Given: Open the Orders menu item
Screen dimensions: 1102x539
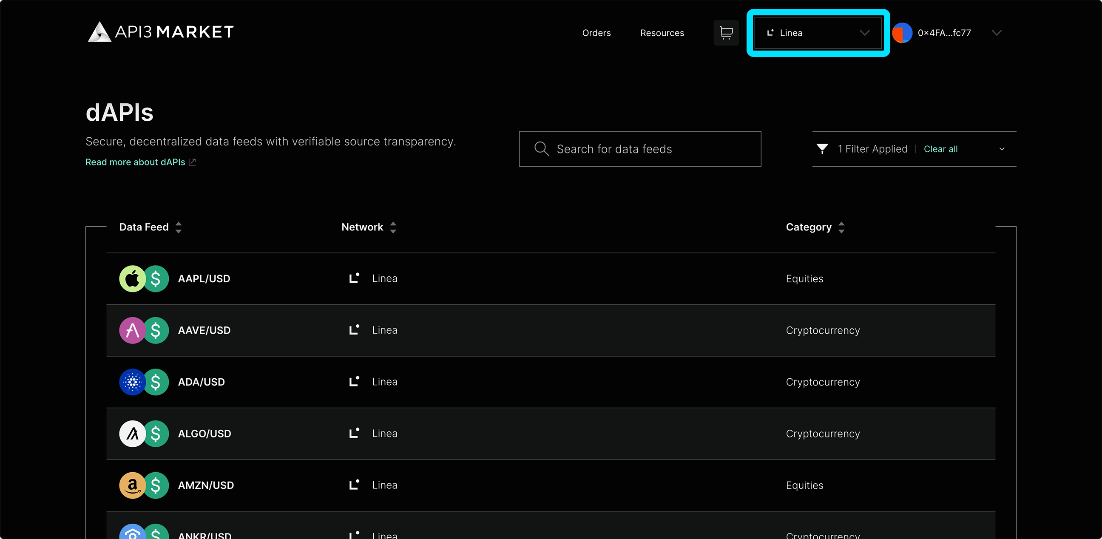Looking at the screenshot, I should (x=596, y=32).
